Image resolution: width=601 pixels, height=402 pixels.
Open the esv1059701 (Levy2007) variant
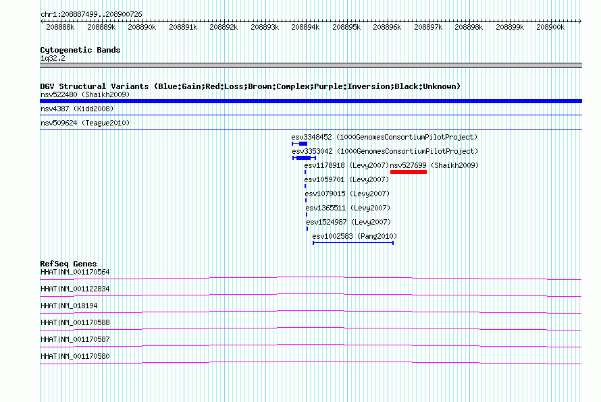point(346,179)
